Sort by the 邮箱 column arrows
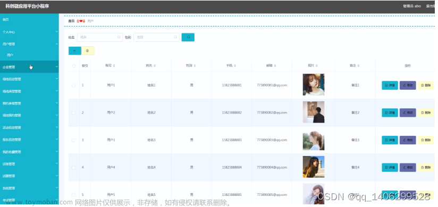438x207 pixels. [x=275, y=66]
